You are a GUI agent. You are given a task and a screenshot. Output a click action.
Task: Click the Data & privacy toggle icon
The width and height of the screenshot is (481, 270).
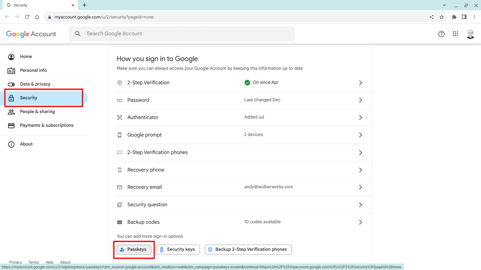11,84
